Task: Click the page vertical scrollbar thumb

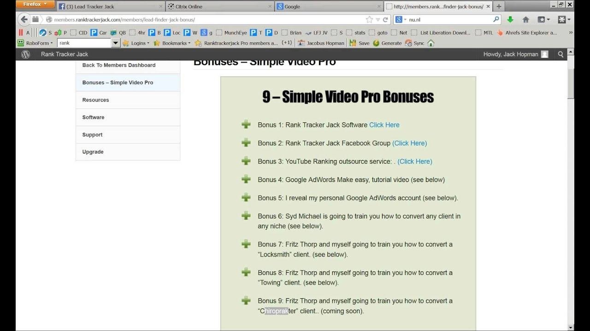Action: (571, 83)
